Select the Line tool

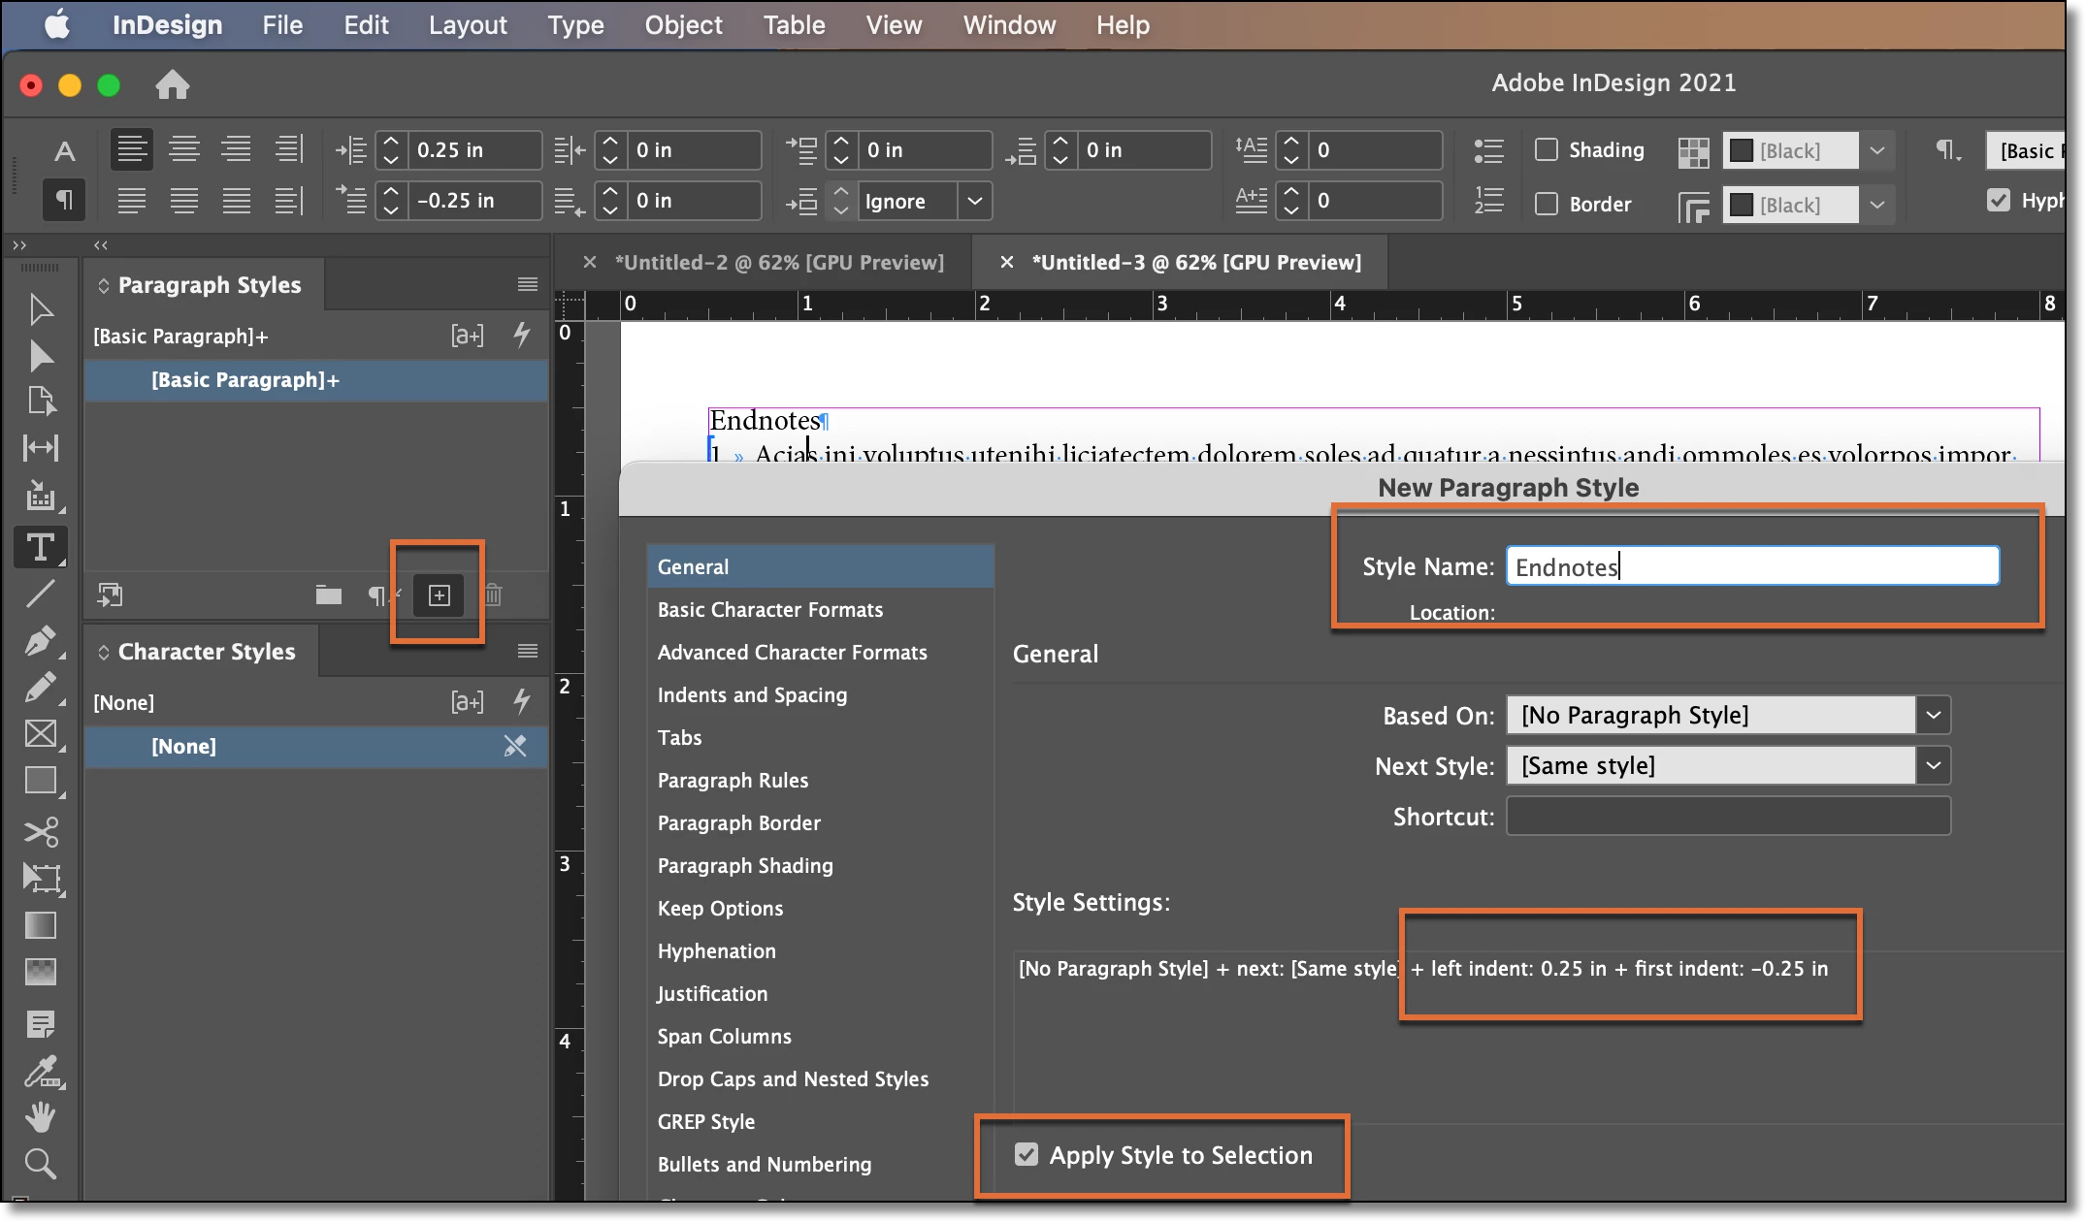(x=40, y=594)
